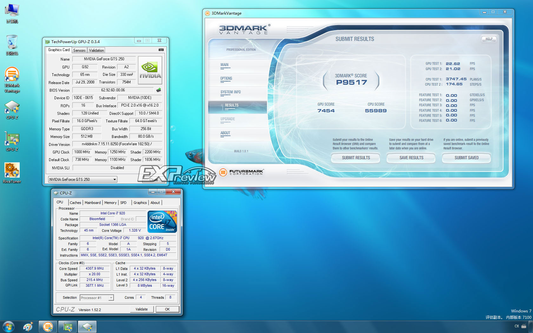
Task: Click the CH language indicator in tray
Action: pyautogui.click(x=517, y=326)
